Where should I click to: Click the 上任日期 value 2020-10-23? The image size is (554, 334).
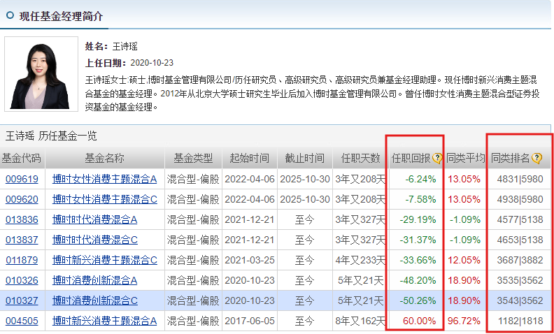point(152,63)
